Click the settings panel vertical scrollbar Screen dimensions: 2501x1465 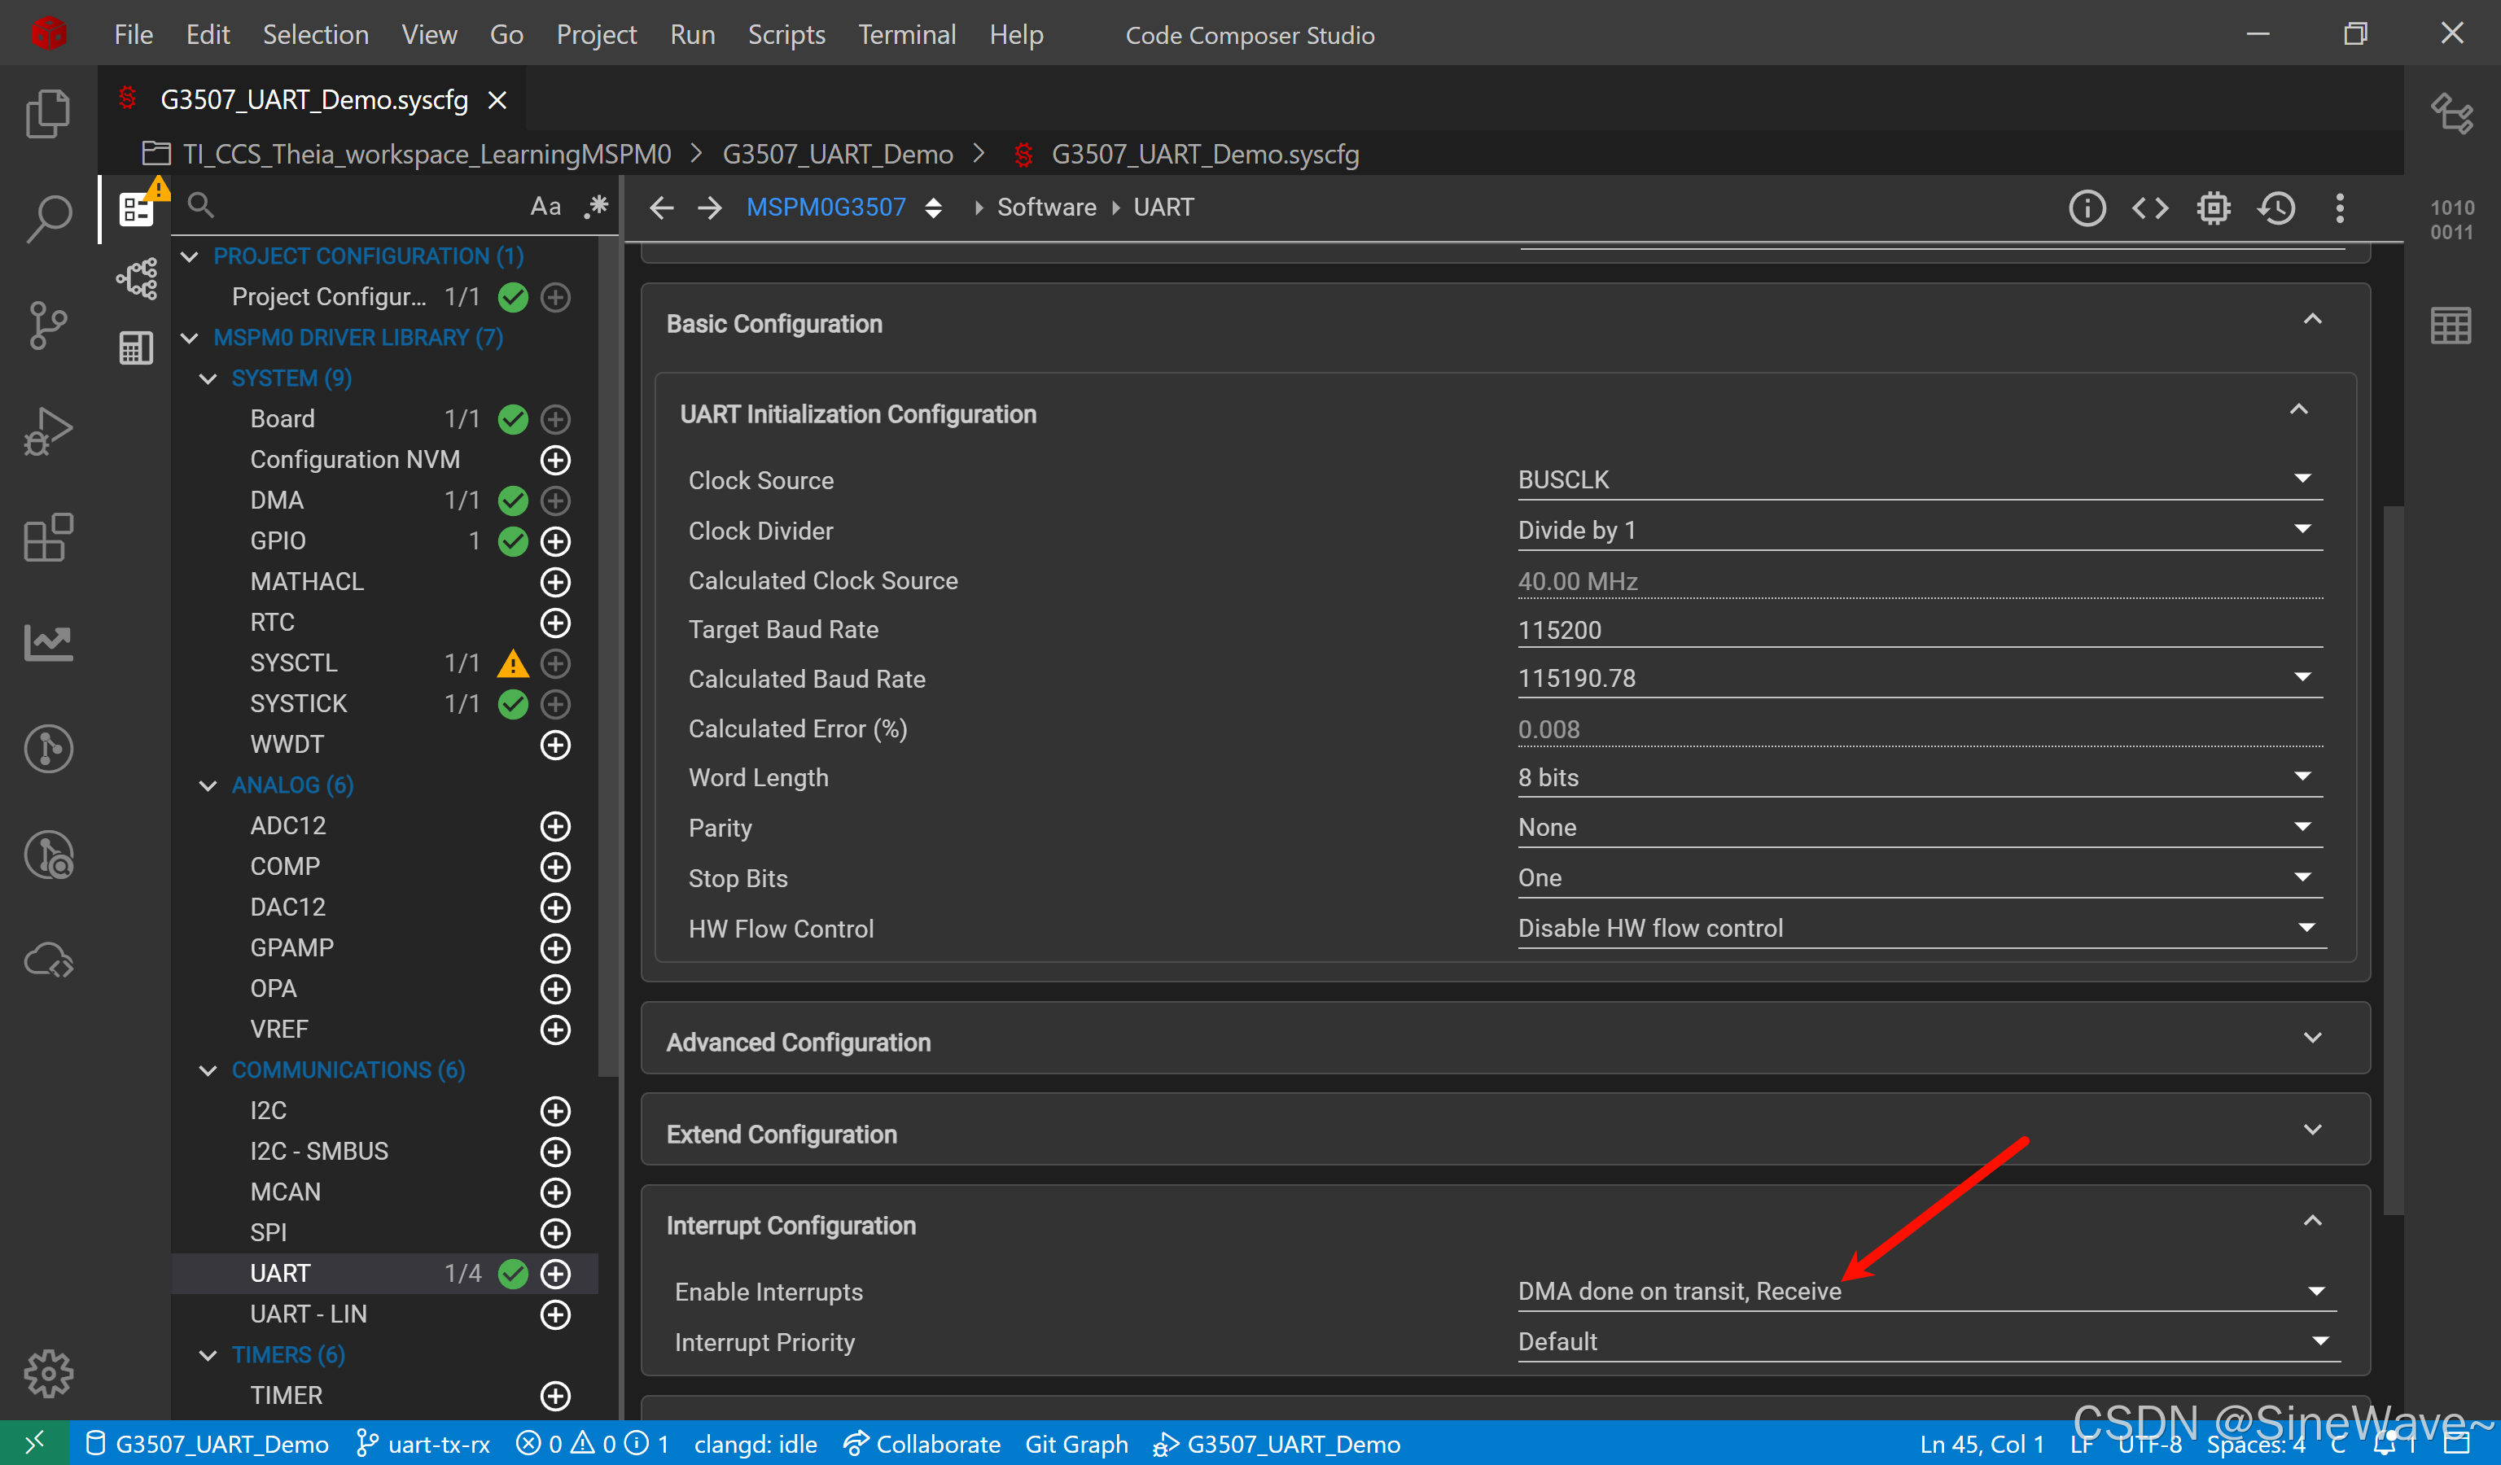coord(2393,859)
